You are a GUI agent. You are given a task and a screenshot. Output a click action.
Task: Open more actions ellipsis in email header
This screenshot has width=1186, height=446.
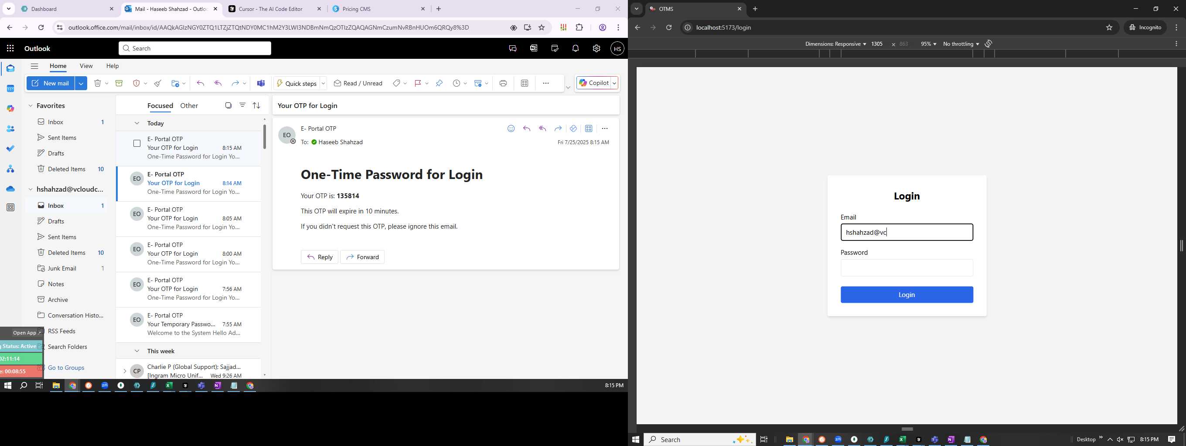[604, 128]
